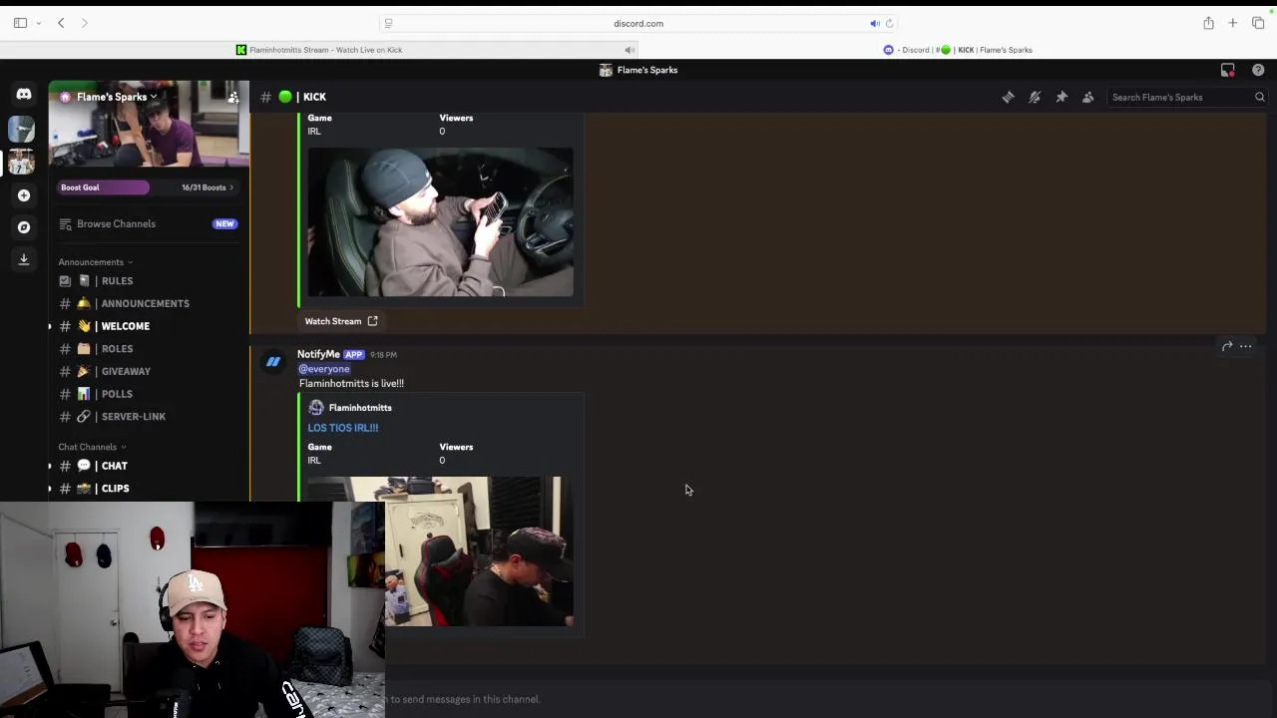Image resolution: width=1277 pixels, height=718 pixels.
Task: Open Safari share menu
Action: [1208, 23]
